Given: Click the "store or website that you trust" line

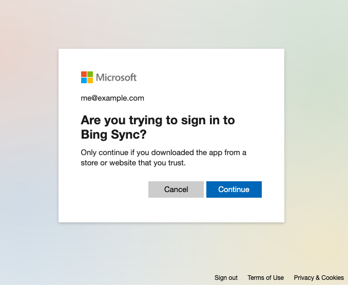Looking at the screenshot, I should (x=133, y=163).
